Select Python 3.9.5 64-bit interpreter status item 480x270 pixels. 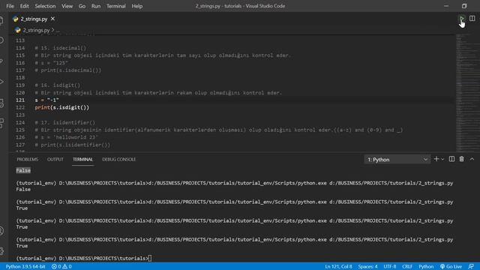pyautogui.click(x=25, y=266)
